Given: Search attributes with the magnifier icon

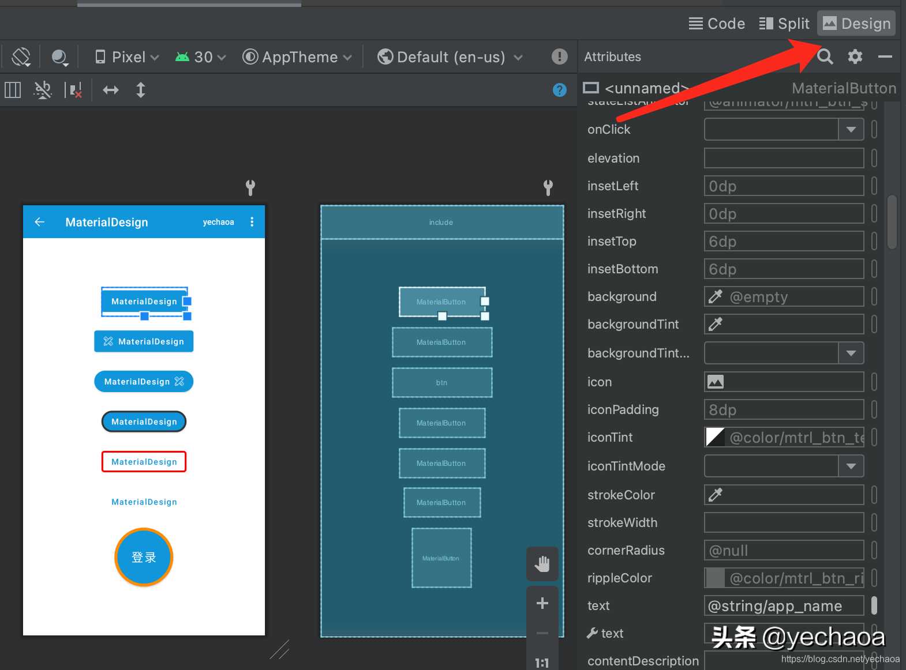Looking at the screenshot, I should [x=825, y=57].
